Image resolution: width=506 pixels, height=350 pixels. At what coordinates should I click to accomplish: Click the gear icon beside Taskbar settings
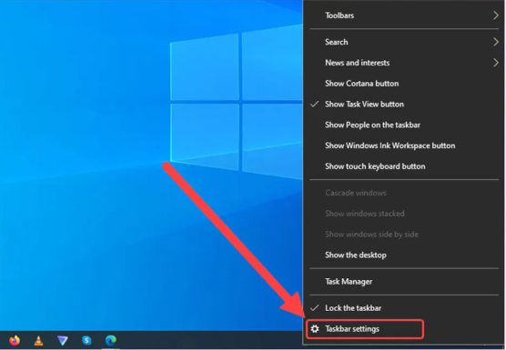pos(315,329)
